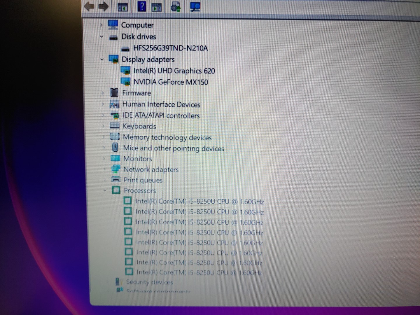Click the NVIDIA GeForce MX150 device icon
Image resolution: width=420 pixels, height=315 pixels.
(126, 82)
